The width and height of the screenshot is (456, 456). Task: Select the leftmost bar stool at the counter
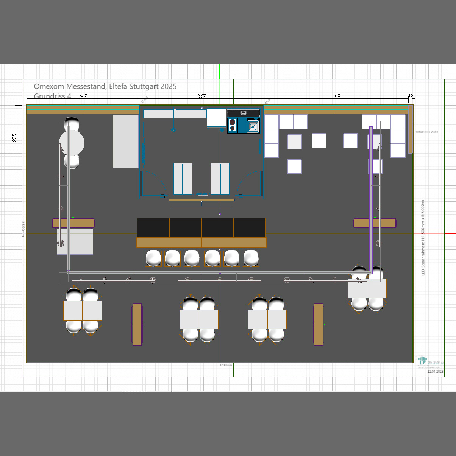153,258
